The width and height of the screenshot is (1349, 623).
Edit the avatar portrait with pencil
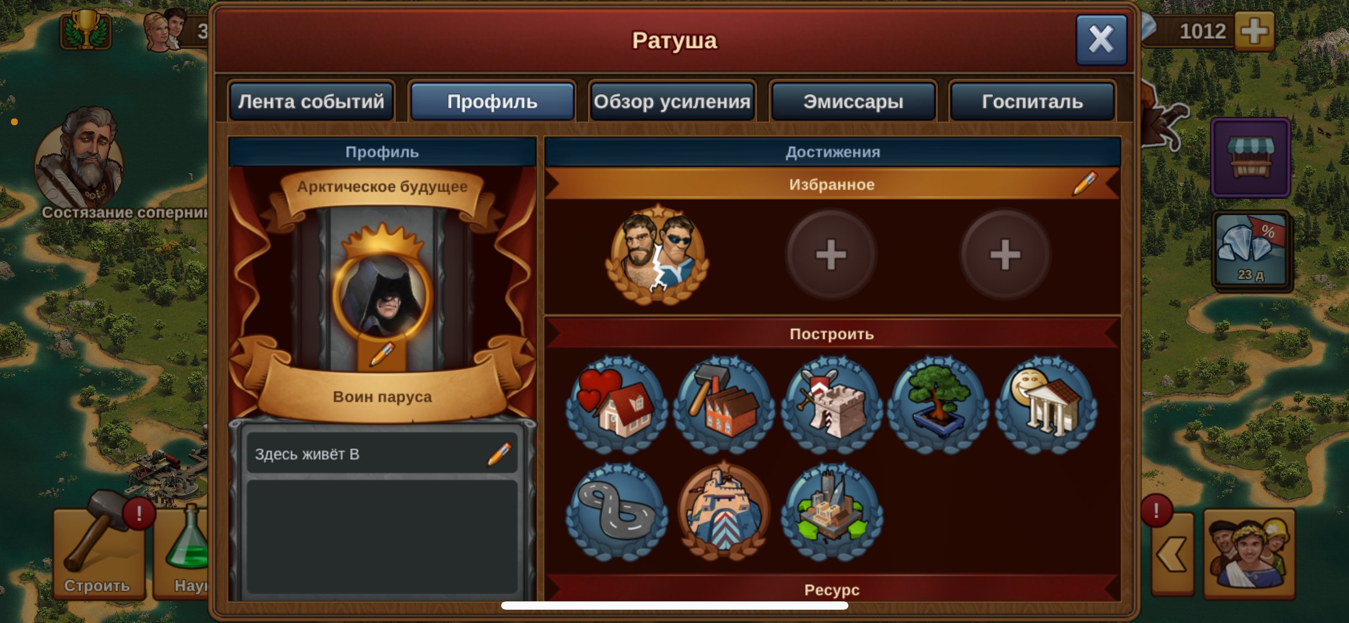tap(382, 354)
